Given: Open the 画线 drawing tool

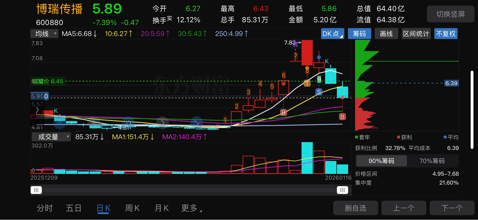Looking at the screenshot, I should point(386,34).
